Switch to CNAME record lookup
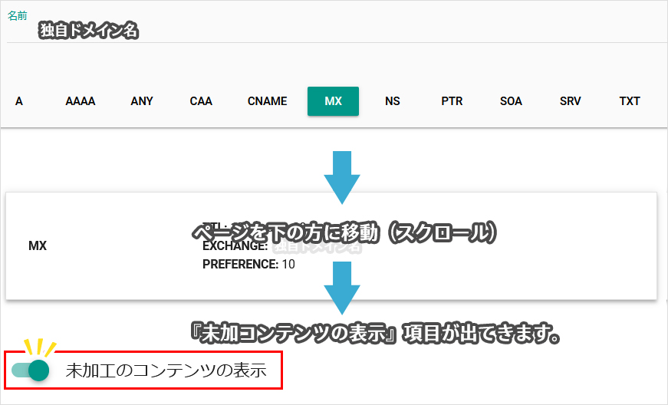The height and width of the screenshot is (405, 668). click(267, 101)
